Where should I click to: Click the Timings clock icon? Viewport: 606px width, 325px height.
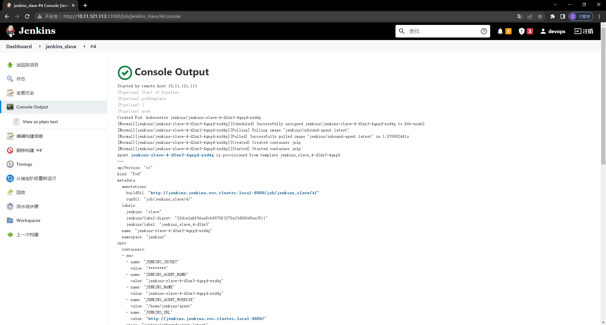pyautogui.click(x=10, y=164)
